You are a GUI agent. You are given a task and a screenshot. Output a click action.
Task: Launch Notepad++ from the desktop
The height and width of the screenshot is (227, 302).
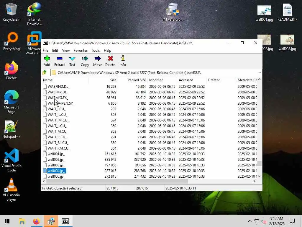[x=12, y=129]
